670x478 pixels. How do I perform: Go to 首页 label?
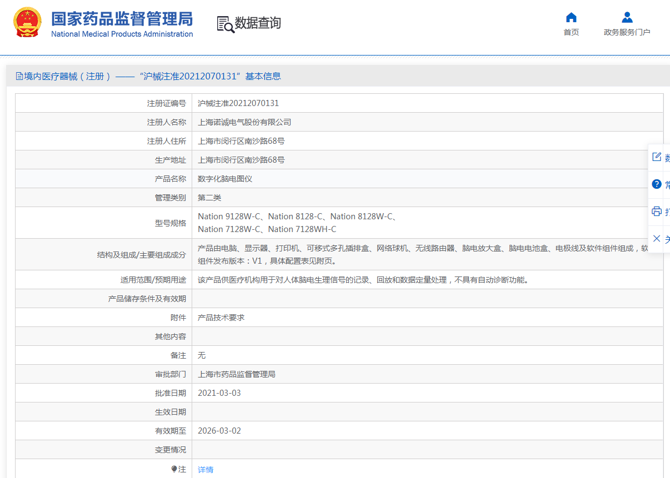coord(571,32)
